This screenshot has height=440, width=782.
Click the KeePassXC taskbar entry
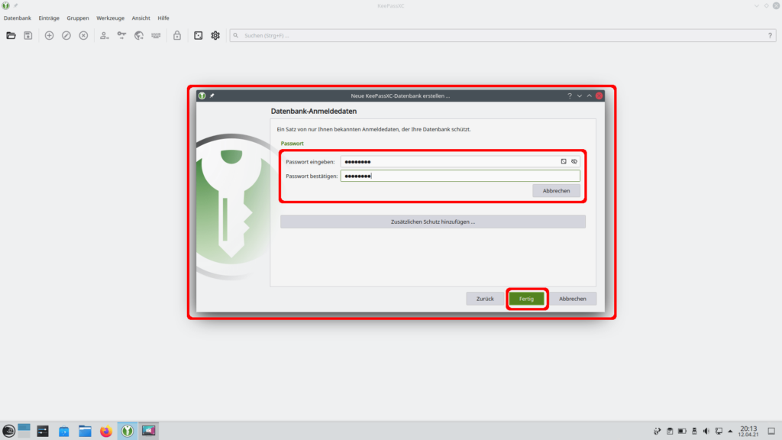(128, 431)
